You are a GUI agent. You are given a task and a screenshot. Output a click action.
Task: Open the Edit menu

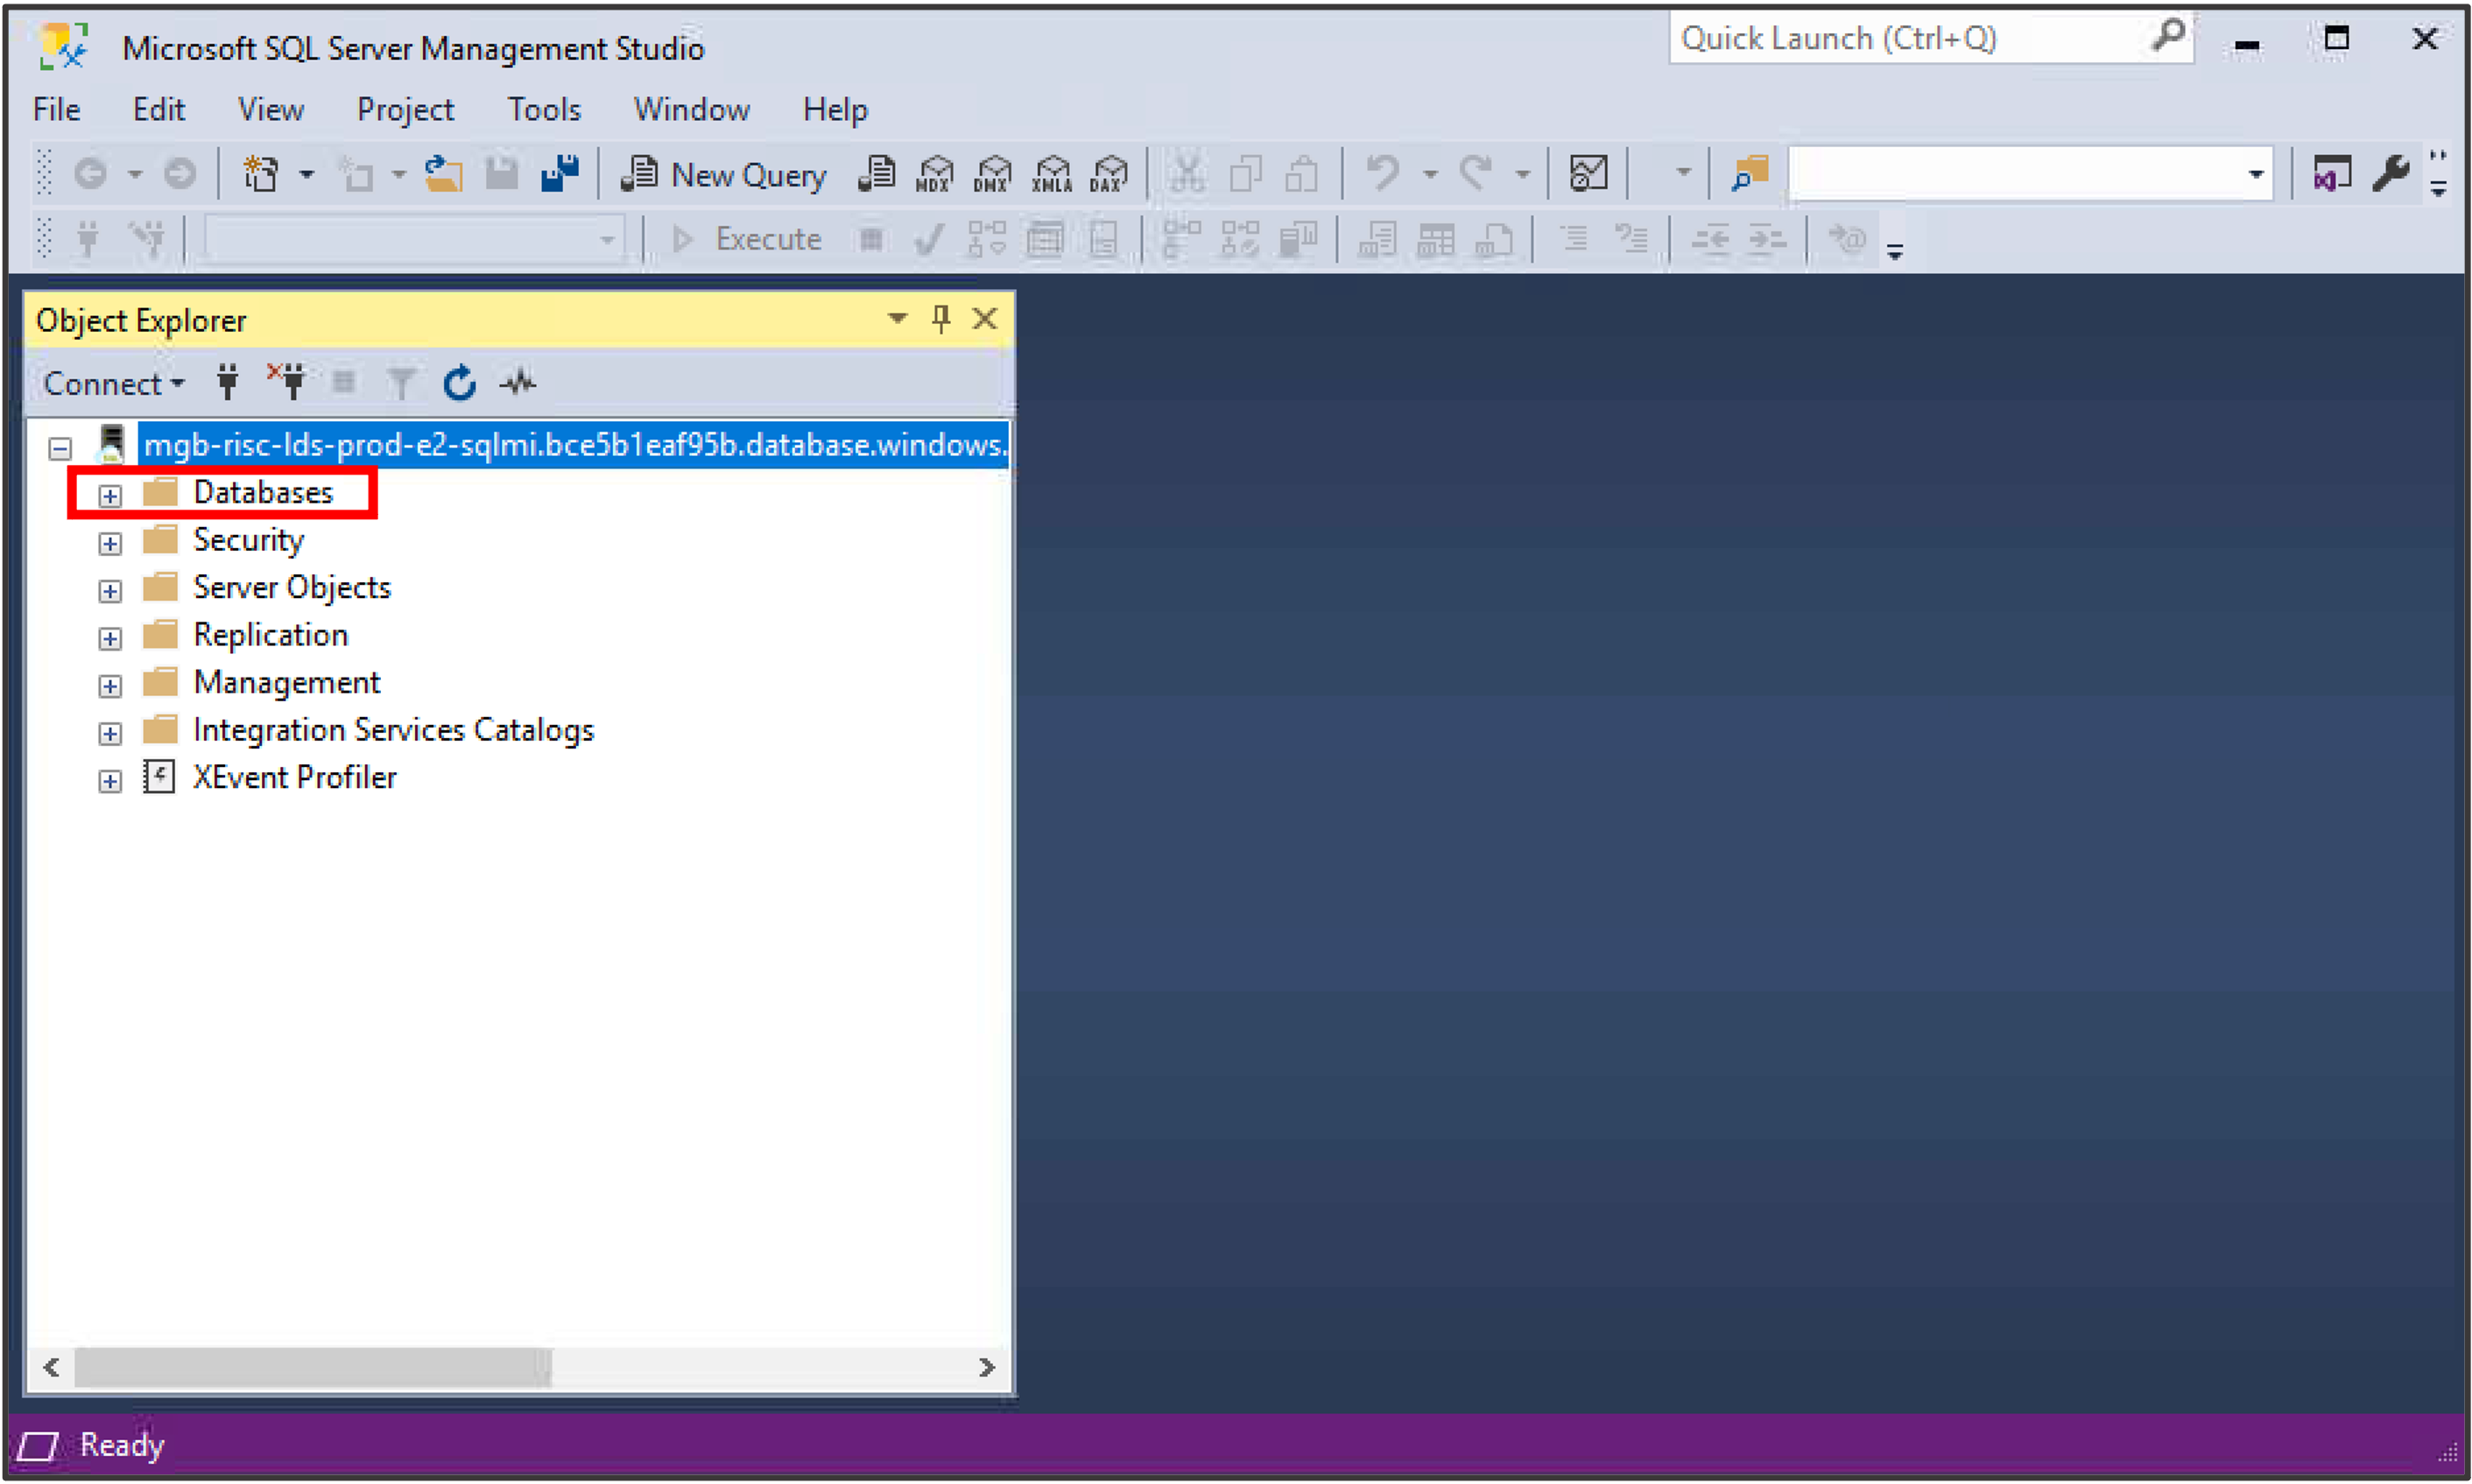(159, 109)
